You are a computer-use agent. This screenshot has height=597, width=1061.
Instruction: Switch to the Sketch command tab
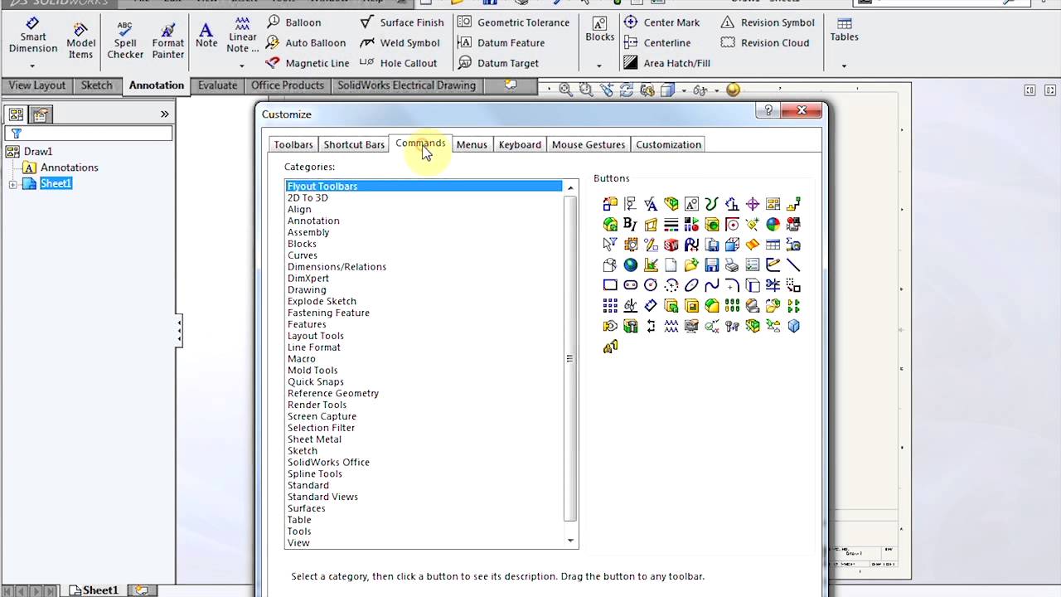[96, 85]
